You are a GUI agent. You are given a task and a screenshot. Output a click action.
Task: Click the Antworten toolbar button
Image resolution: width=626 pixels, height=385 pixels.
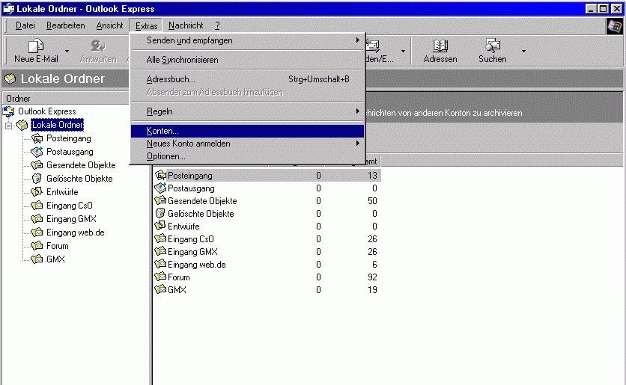pos(98,51)
